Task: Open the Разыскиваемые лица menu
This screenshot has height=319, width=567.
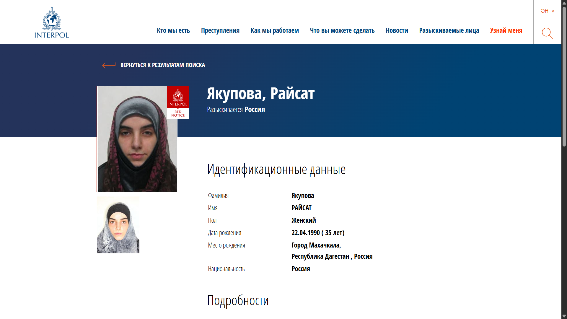Action: 449,30
